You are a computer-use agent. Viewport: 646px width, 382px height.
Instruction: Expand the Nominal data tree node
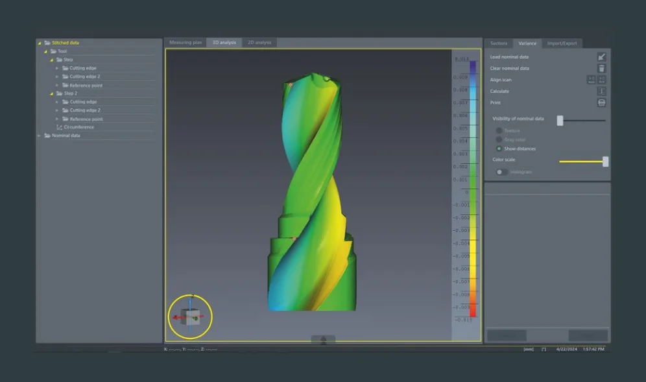pyautogui.click(x=40, y=136)
